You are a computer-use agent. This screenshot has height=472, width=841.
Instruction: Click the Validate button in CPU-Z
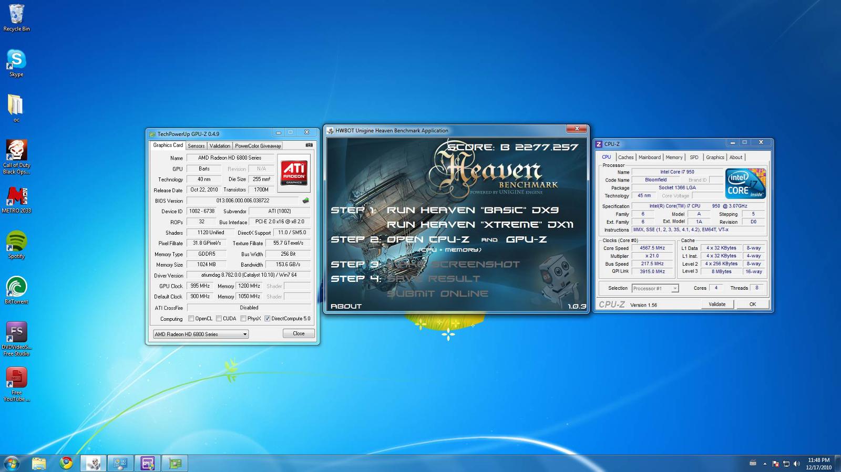point(717,305)
